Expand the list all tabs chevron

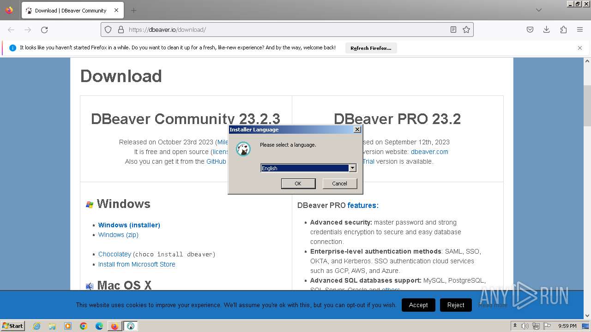pos(539,10)
